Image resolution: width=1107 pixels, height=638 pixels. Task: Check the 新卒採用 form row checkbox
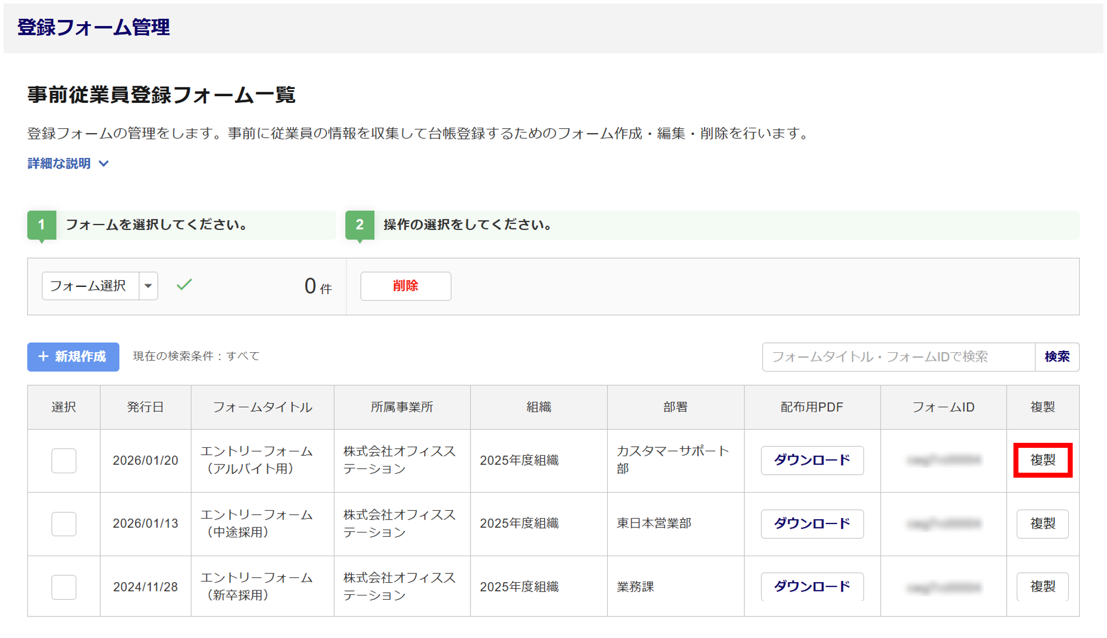64,587
